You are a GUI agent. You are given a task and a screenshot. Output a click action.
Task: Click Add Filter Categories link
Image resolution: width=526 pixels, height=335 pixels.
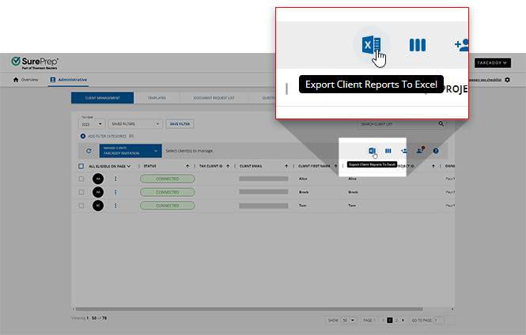click(107, 137)
